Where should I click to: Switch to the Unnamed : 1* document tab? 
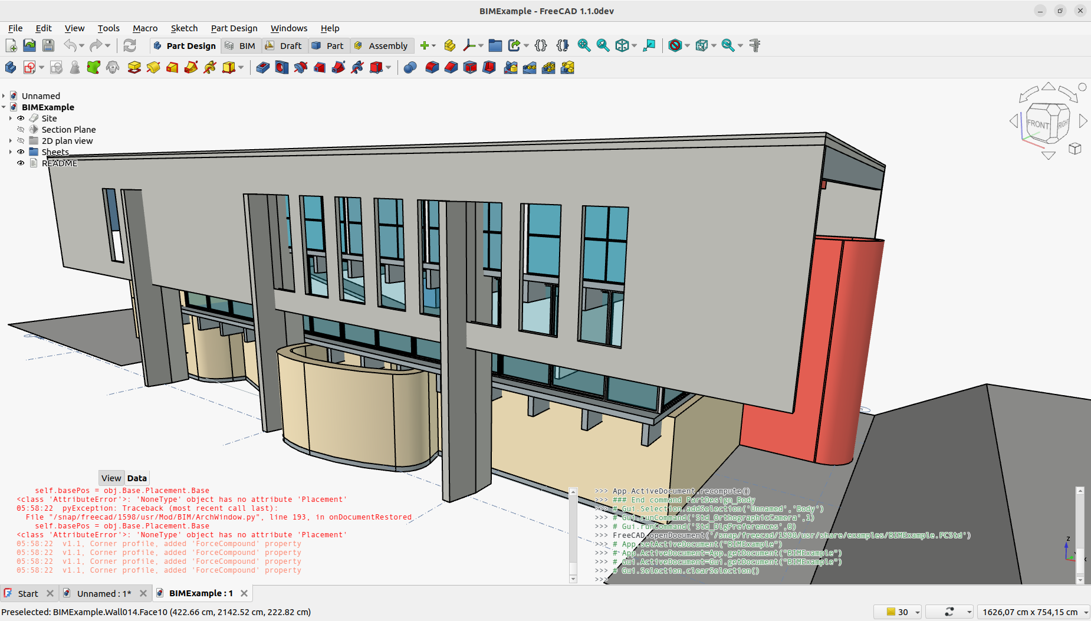pyautogui.click(x=104, y=593)
